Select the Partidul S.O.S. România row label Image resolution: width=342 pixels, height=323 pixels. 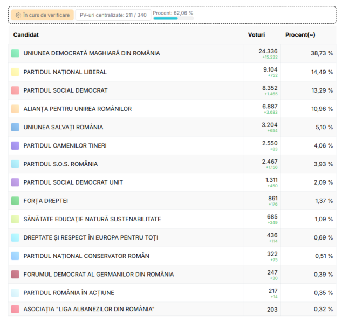[60, 164]
